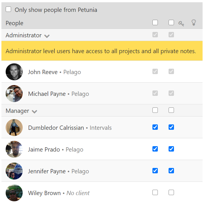Select Jaime Prado's profile photo
Image resolution: width=204 pixels, height=203 pixels.
click(x=14, y=149)
